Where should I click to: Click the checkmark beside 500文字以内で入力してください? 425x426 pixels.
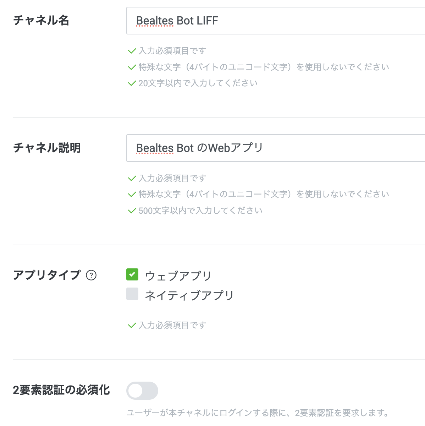[132, 210]
